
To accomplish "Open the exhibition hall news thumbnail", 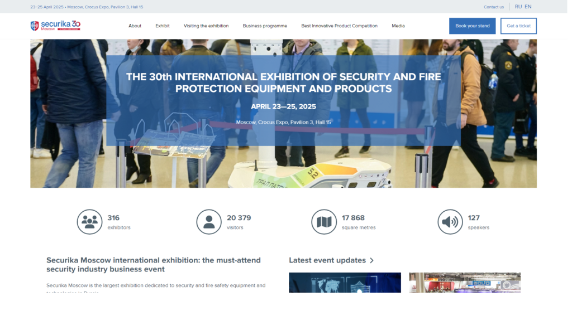I will [465, 283].
